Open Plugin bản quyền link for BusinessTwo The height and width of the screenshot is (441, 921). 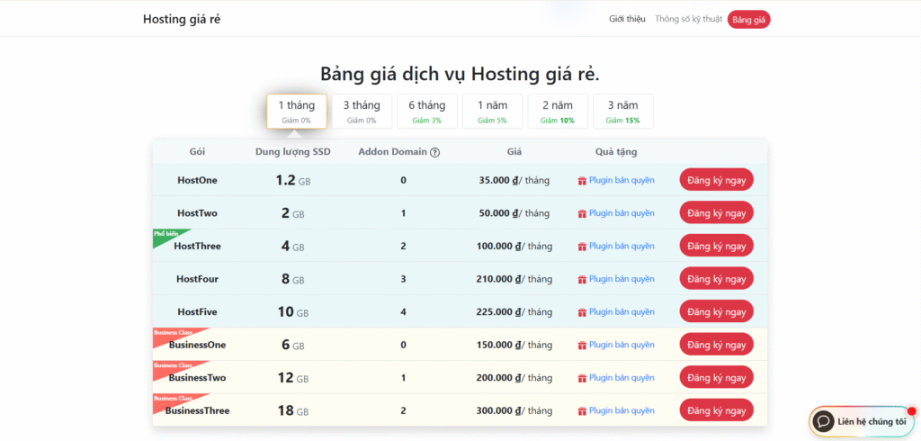click(x=621, y=377)
